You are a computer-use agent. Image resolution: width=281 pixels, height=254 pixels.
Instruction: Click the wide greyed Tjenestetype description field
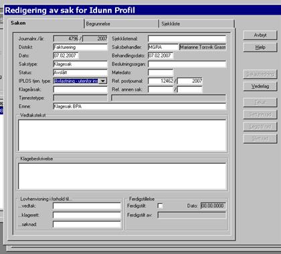(x=169, y=98)
